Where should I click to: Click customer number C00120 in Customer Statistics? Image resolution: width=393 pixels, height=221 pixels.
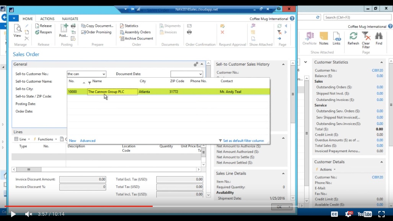tap(377, 70)
